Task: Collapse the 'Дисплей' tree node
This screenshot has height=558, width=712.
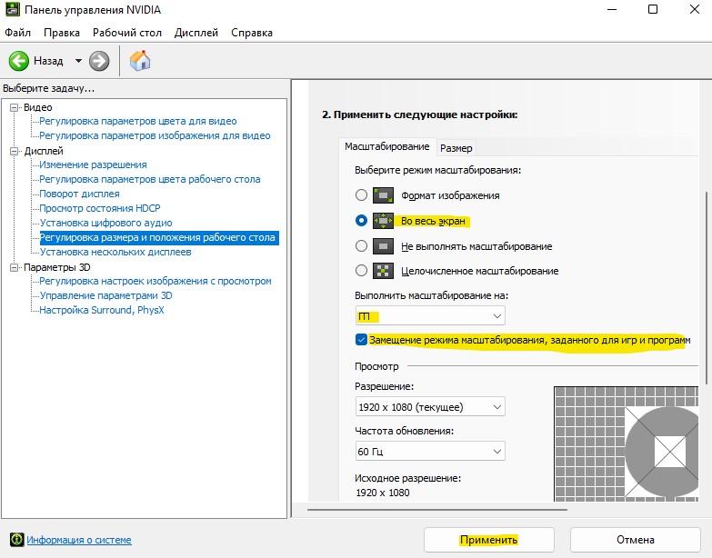Action: (14, 151)
